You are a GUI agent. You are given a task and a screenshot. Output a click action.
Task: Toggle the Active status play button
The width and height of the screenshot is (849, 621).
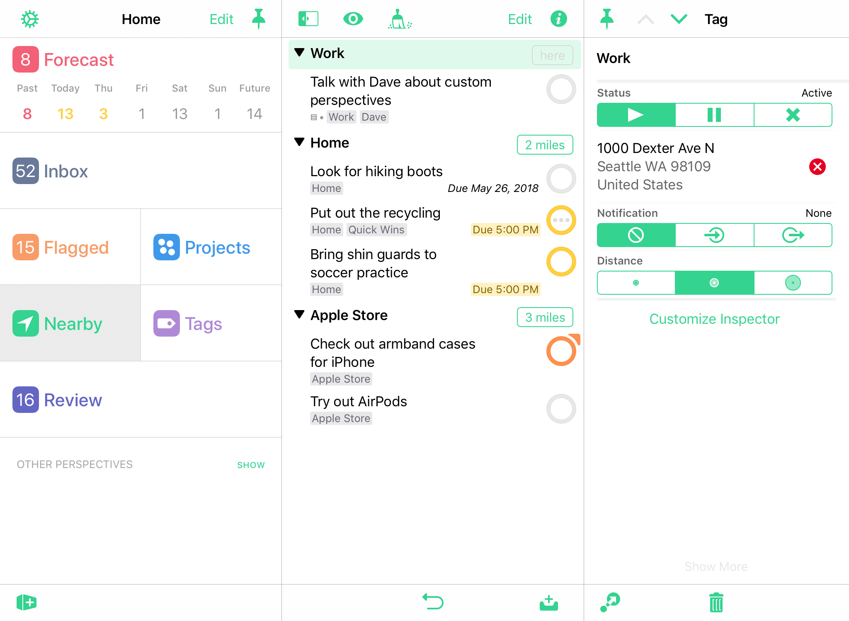636,115
